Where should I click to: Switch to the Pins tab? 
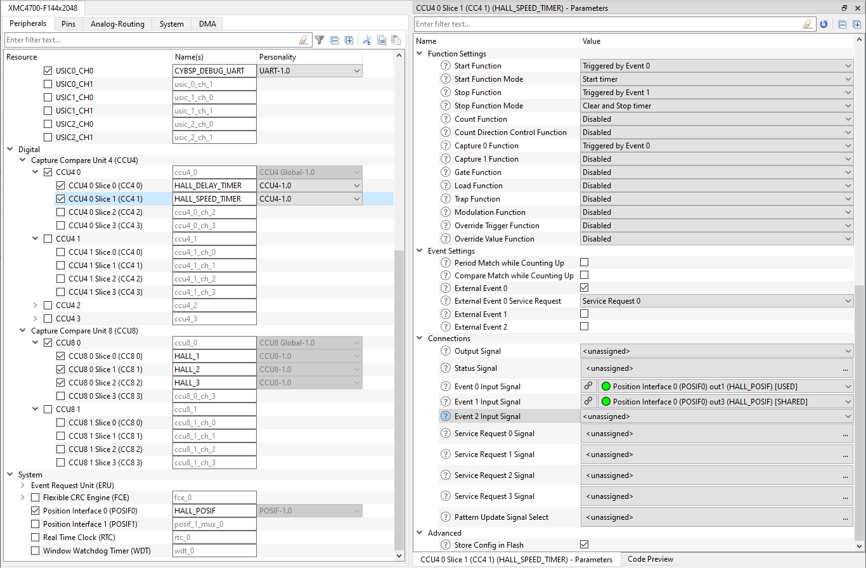click(68, 24)
